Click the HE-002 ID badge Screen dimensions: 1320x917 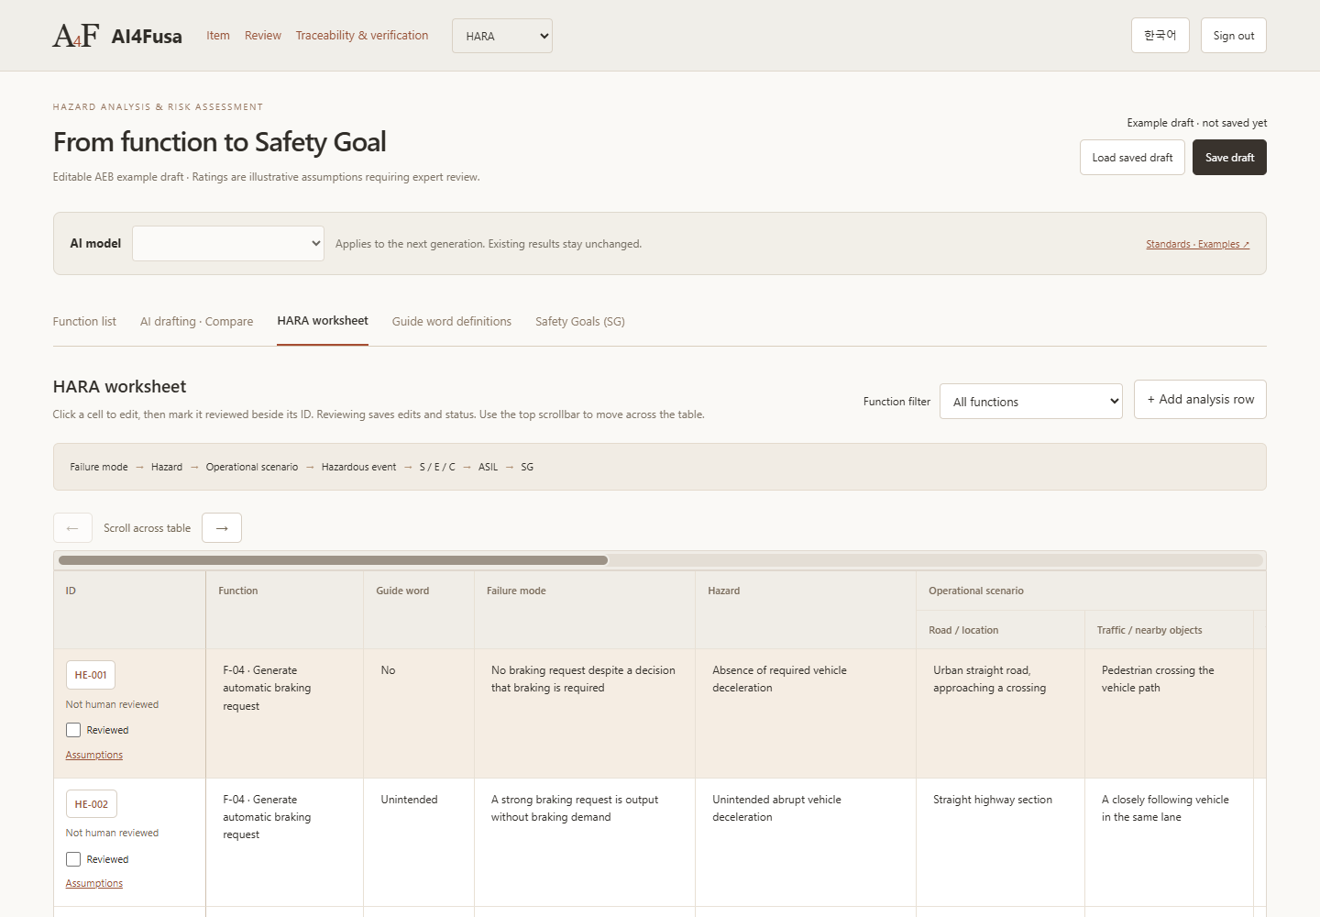click(x=92, y=804)
